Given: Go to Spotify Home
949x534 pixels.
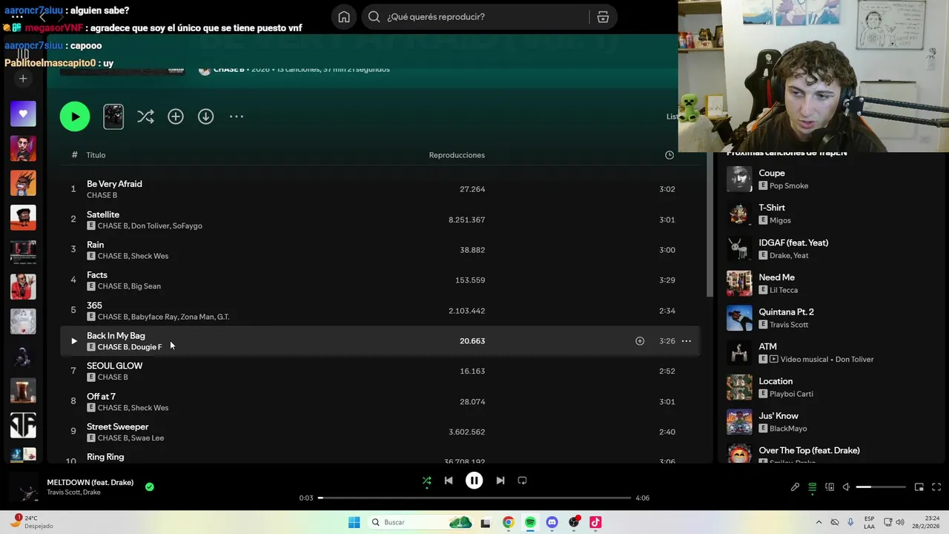Looking at the screenshot, I should (344, 17).
